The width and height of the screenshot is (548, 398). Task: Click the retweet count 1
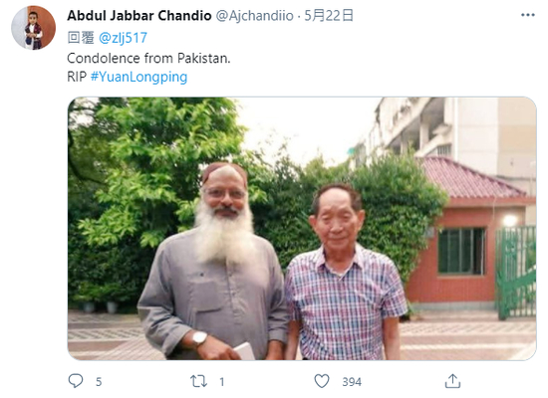221,382
